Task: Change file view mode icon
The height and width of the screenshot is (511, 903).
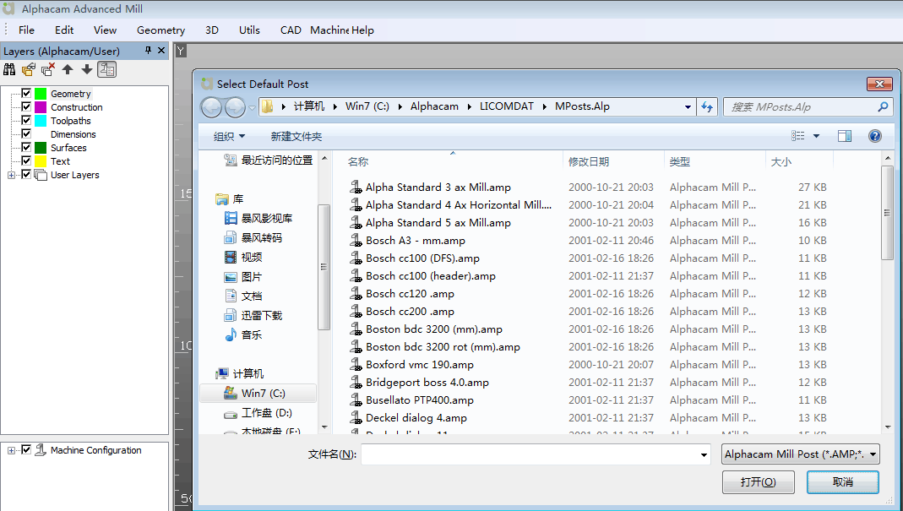Action: point(798,136)
